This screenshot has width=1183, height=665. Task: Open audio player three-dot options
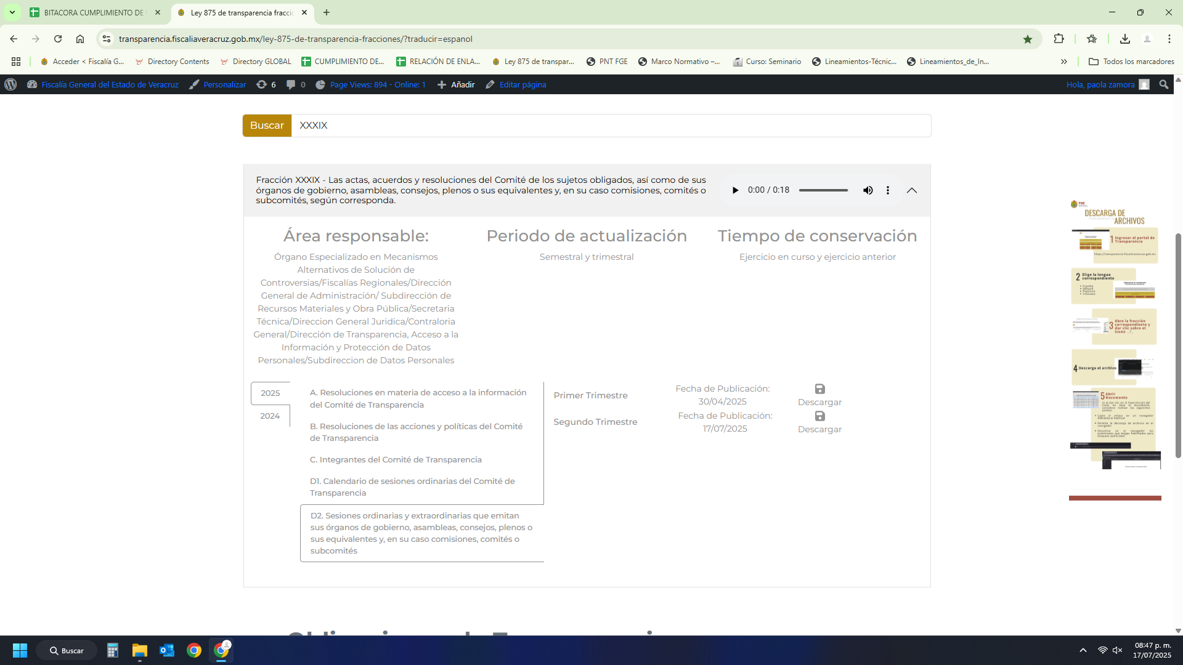pyautogui.click(x=888, y=190)
